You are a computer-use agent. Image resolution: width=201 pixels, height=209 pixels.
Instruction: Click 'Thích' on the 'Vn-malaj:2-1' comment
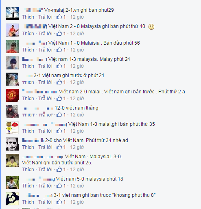(x=28, y=17)
